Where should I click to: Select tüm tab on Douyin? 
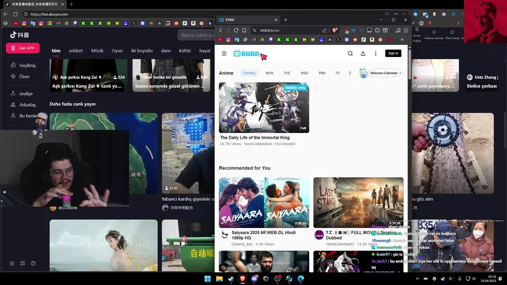point(56,51)
